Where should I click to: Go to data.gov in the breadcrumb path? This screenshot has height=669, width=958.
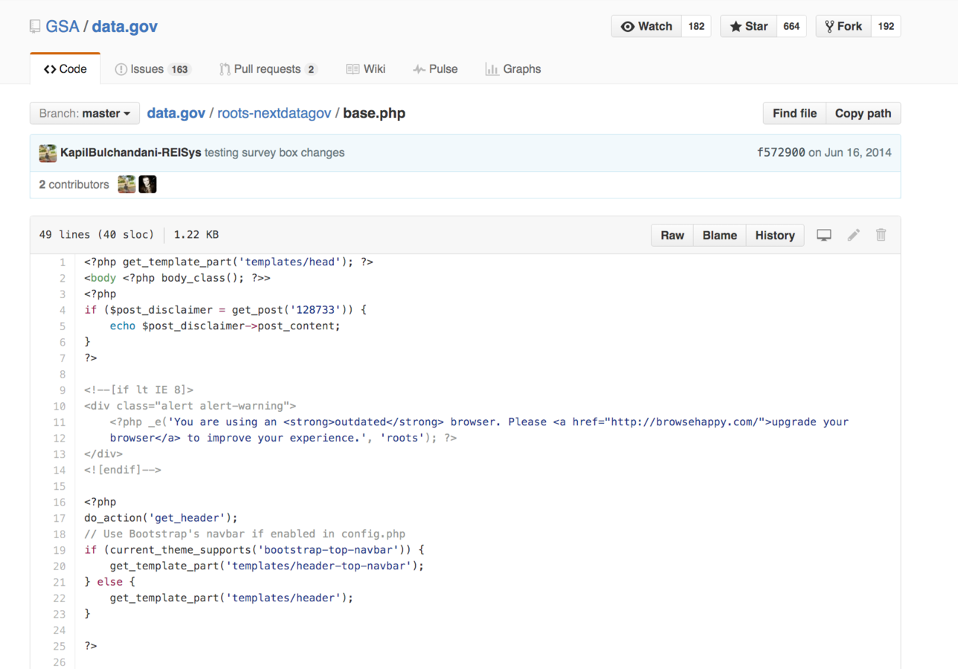(176, 114)
